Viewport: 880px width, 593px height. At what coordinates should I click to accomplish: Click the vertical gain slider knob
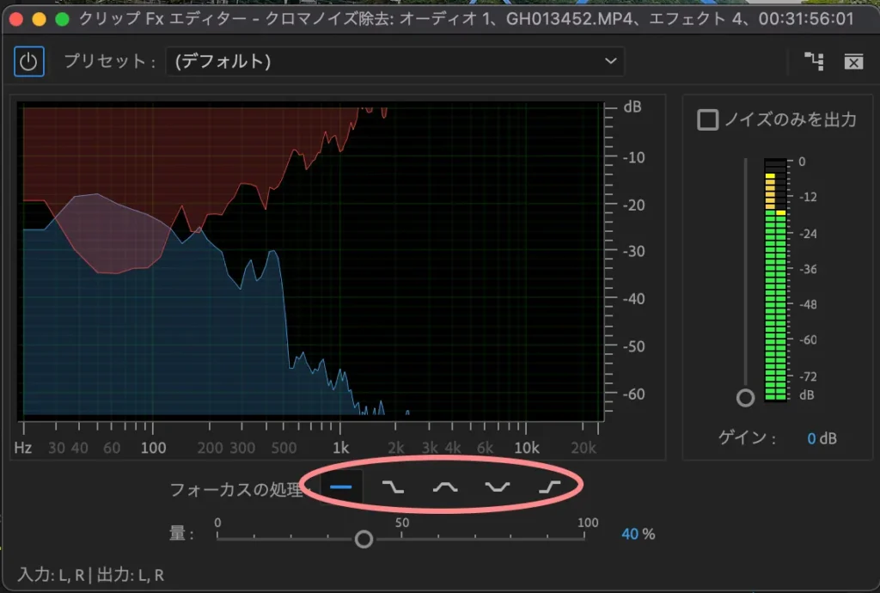tap(745, 397)
